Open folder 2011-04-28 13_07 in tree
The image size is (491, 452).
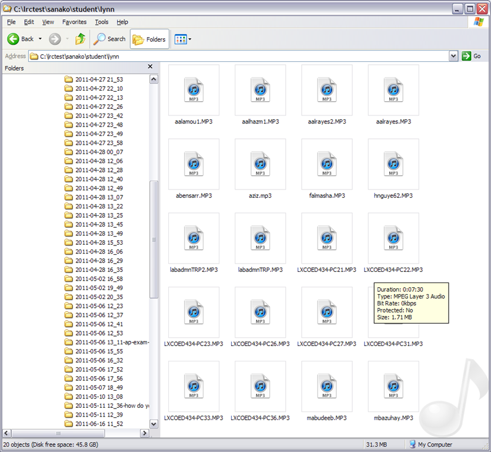pos(99,197)
